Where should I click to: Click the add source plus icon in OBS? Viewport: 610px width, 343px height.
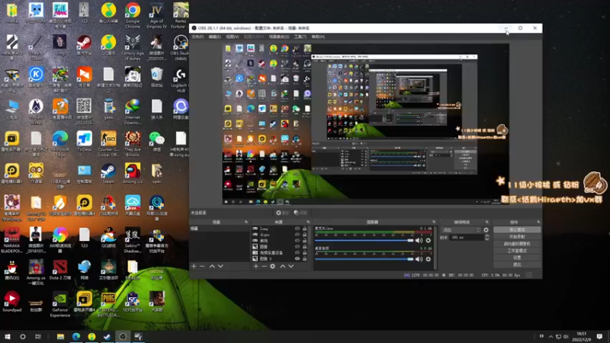[x=255, y=266]
